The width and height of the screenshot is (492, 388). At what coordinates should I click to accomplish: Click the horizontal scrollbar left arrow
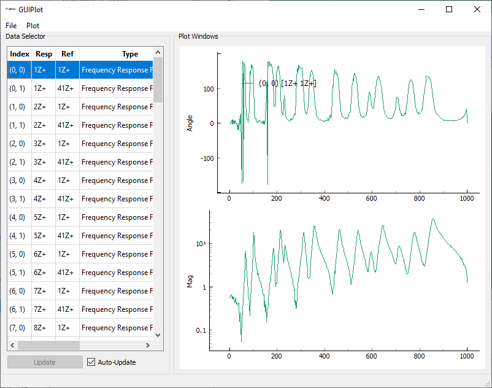tap(12, 345)
